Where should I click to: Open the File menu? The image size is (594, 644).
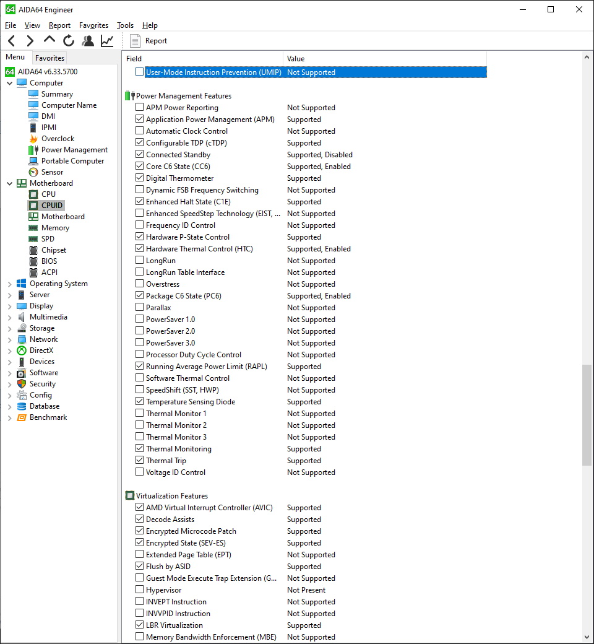[x=11, y=25]
